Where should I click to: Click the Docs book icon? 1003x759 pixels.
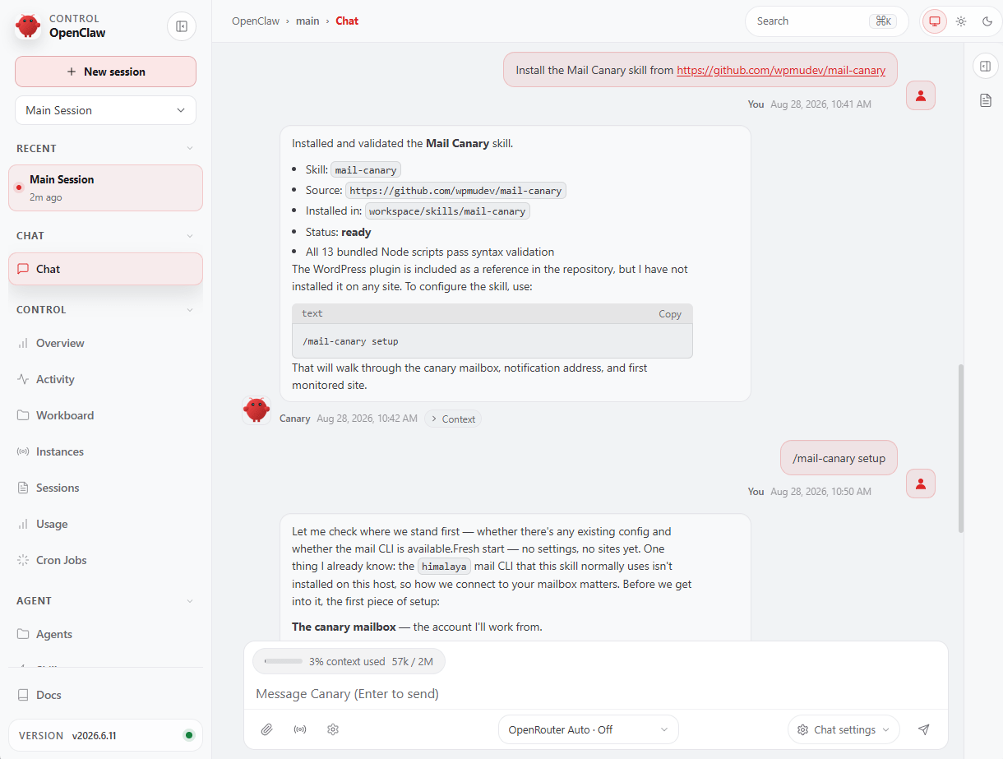(x=23, y=695)
